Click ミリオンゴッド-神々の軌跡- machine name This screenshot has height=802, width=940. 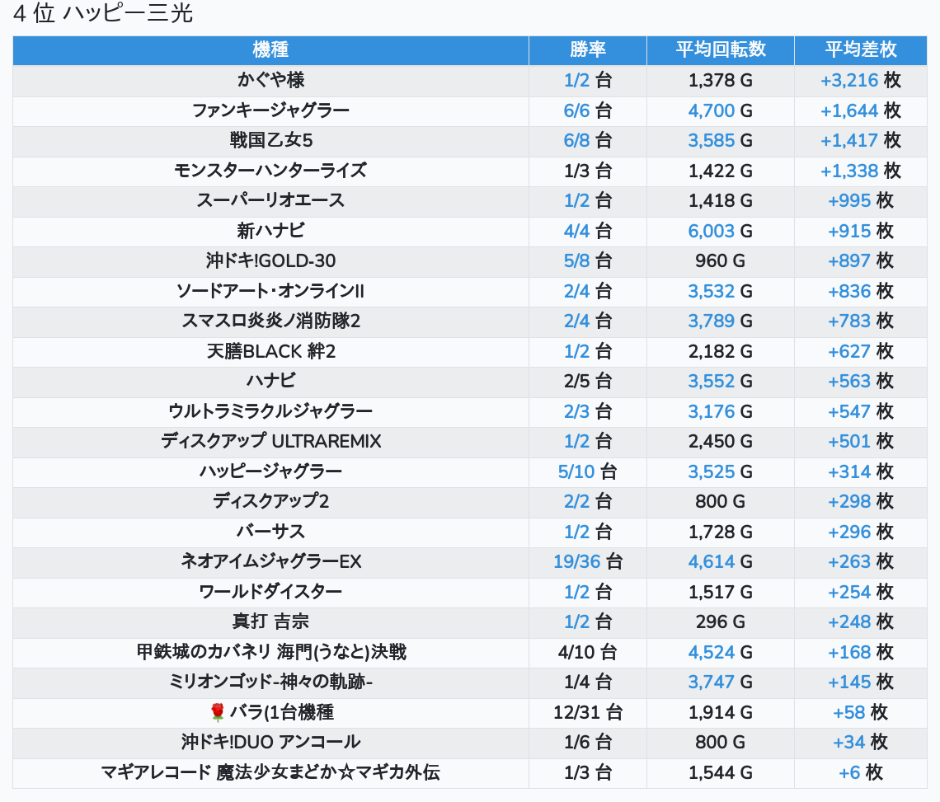(270, 682)
